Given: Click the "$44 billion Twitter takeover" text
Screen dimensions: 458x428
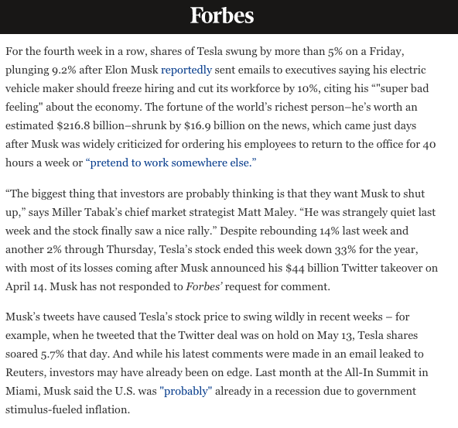Looking at the screenshot, I should click(x=356, y=269).
